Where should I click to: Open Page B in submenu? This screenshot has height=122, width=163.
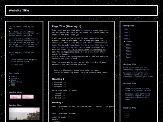129,48
